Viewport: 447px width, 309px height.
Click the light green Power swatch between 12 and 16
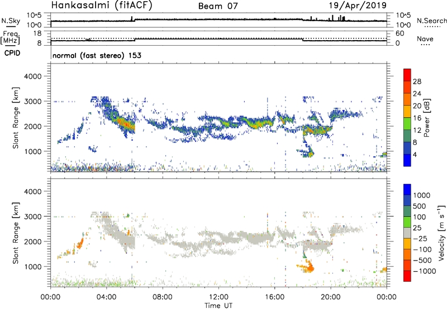(x=407, y=124)
